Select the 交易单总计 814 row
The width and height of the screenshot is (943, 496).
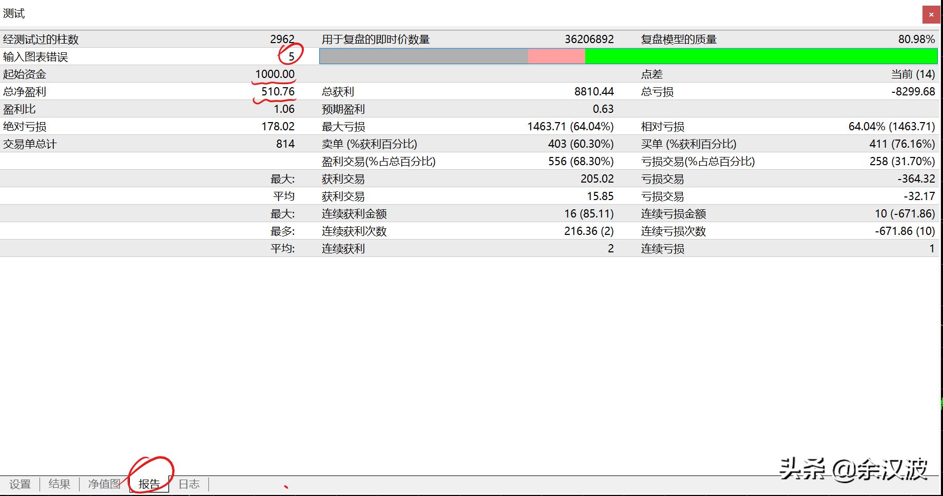tap(286, 144)
